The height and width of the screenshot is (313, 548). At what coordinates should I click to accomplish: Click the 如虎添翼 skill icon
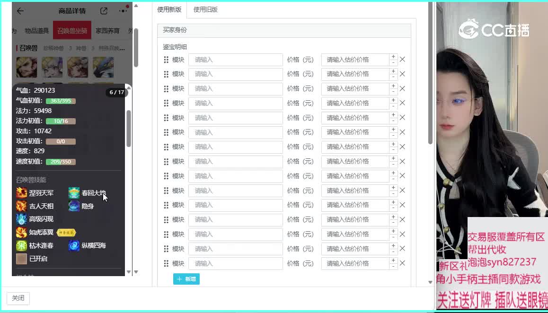click(21, 232)
